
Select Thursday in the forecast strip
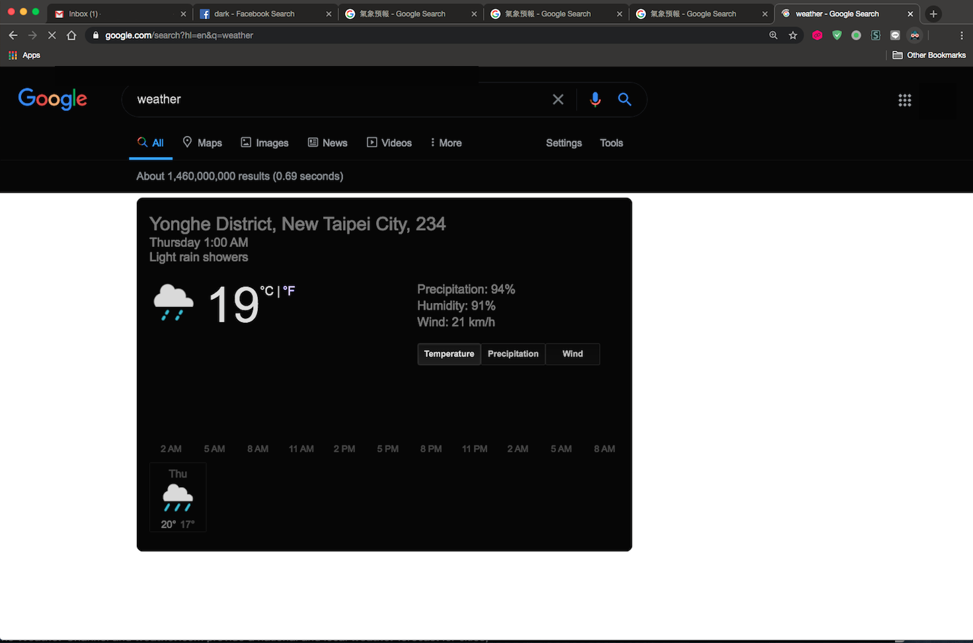(177, 497)
